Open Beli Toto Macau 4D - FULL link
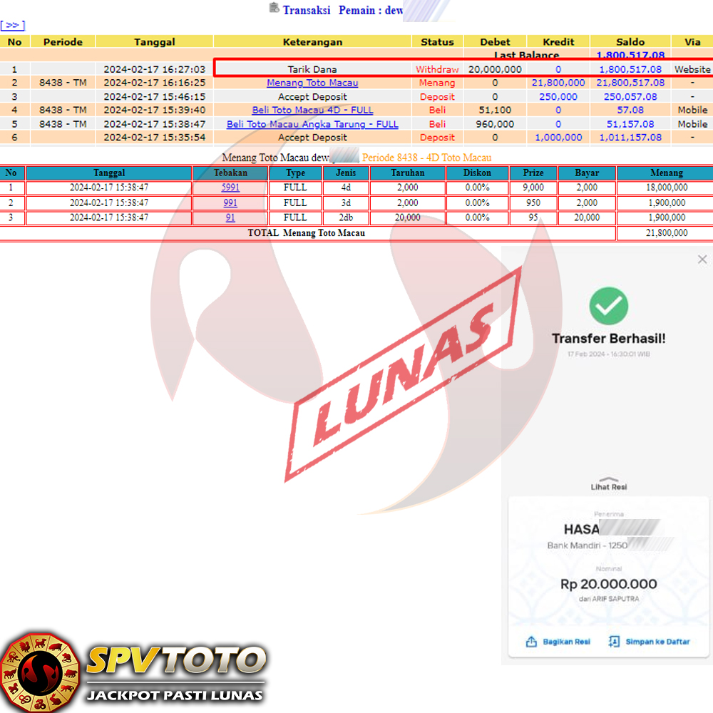Image resolution: width=713 pixels, height=713 pixels. 312,111
